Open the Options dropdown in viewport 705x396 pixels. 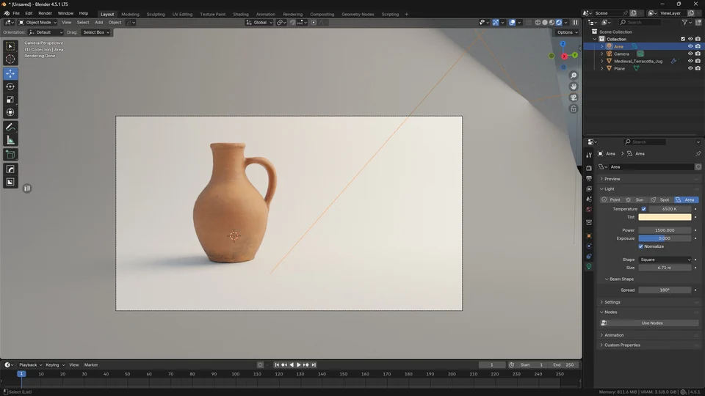pos(567,32)
